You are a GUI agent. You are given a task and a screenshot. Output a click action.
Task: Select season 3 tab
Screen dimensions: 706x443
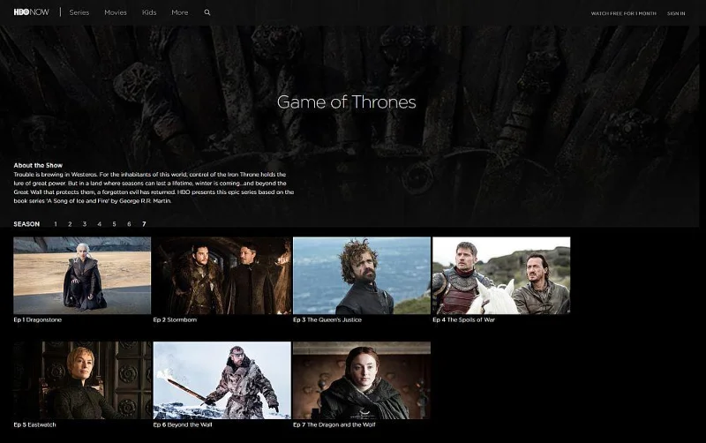(x=84, y=224)
